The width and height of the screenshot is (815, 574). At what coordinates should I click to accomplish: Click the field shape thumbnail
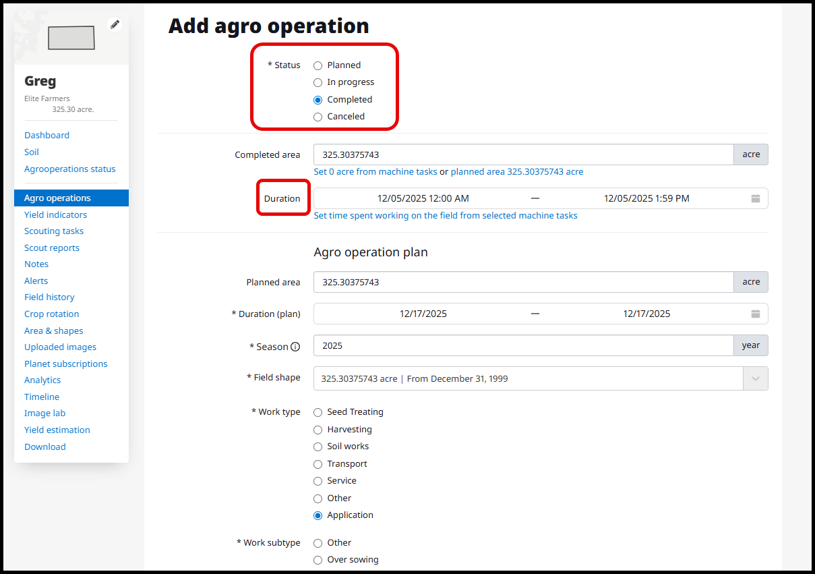[71, 38]
